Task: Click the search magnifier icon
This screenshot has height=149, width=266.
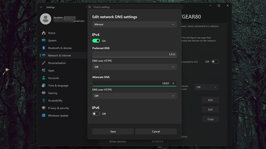Action: [90, 7]
